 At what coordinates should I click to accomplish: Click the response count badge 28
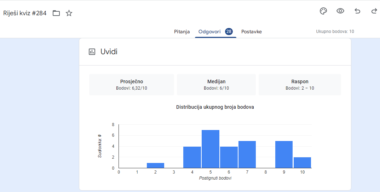click(x=229, y=32)
